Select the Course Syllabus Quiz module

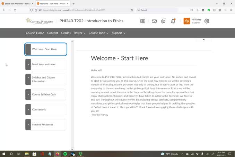point(46,94)
